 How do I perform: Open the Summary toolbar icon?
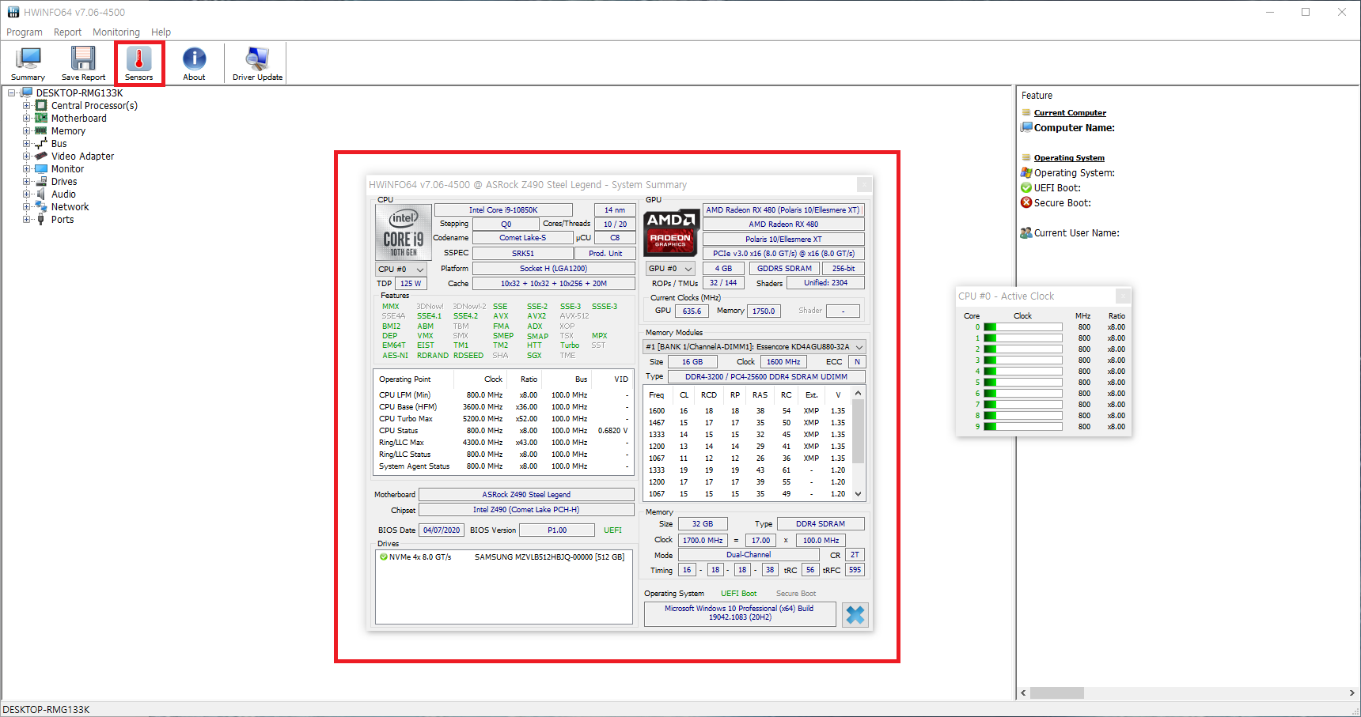(28, 59)
